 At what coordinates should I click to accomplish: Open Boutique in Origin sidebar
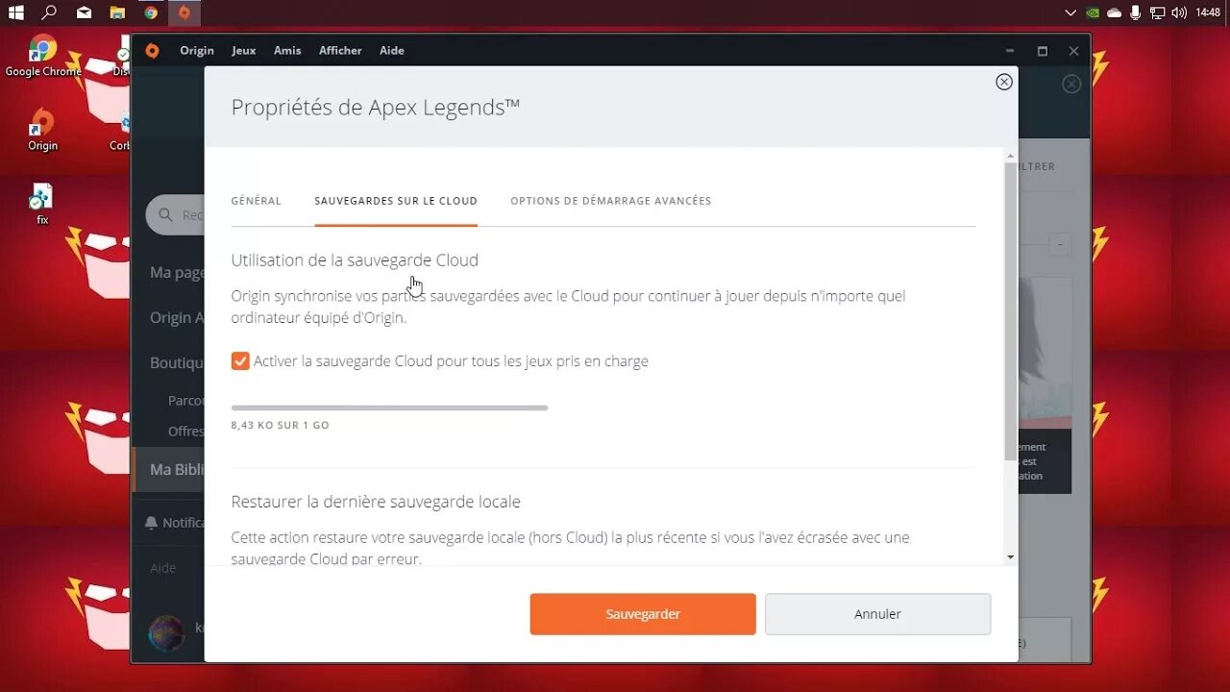(177, 363)
